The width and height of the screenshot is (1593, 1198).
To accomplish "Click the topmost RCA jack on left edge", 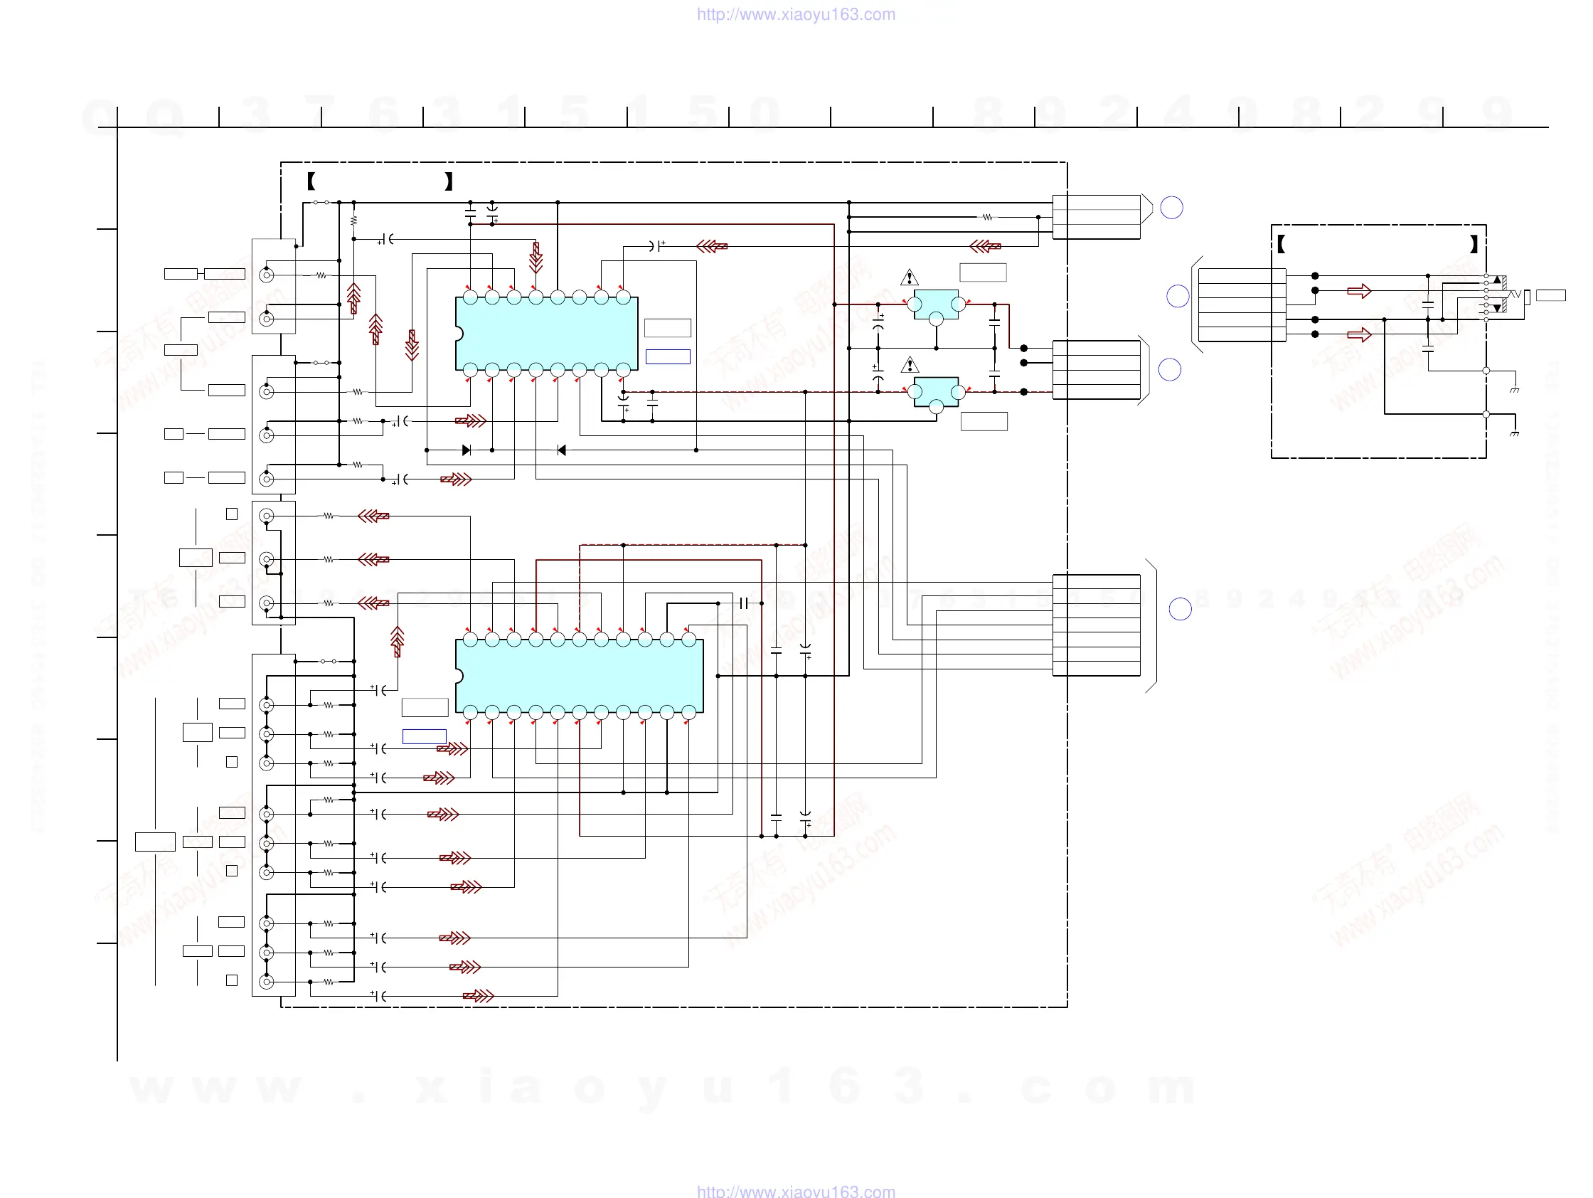I will click(x=267, y=275).
